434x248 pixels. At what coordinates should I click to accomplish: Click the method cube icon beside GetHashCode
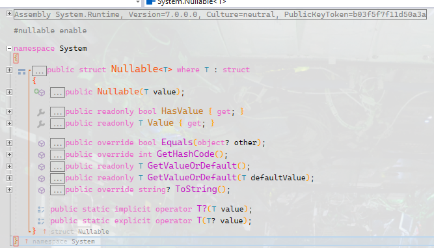(x=42, y=155)
